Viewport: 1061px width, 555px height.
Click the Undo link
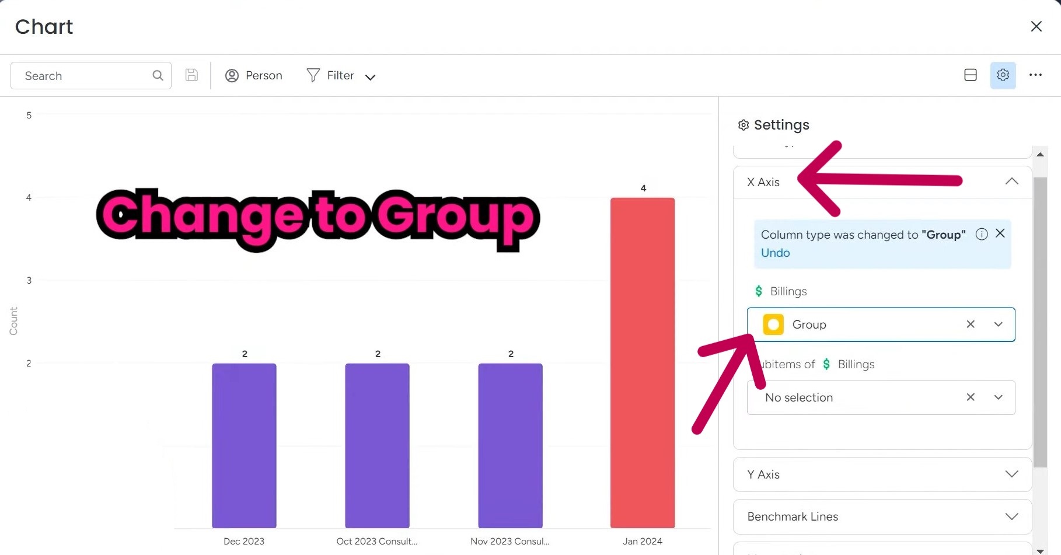pyautogui.click(x=775, y=253)
